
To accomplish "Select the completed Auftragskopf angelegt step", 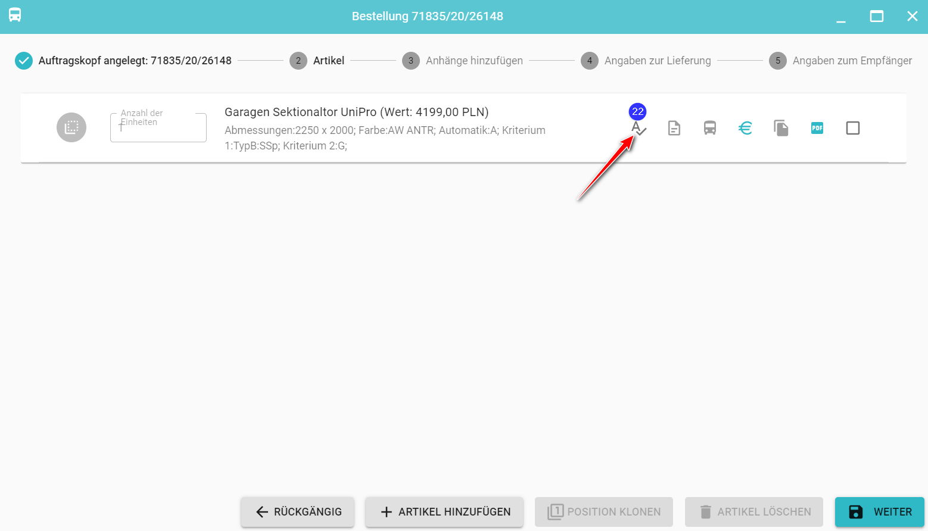I will (123, 61).
